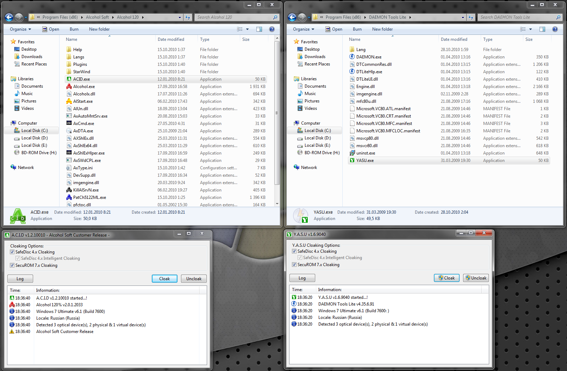Change view icon in DAEMON Tools Lite explorer
This screenshot has height=371, width=567.
point(523,29)
